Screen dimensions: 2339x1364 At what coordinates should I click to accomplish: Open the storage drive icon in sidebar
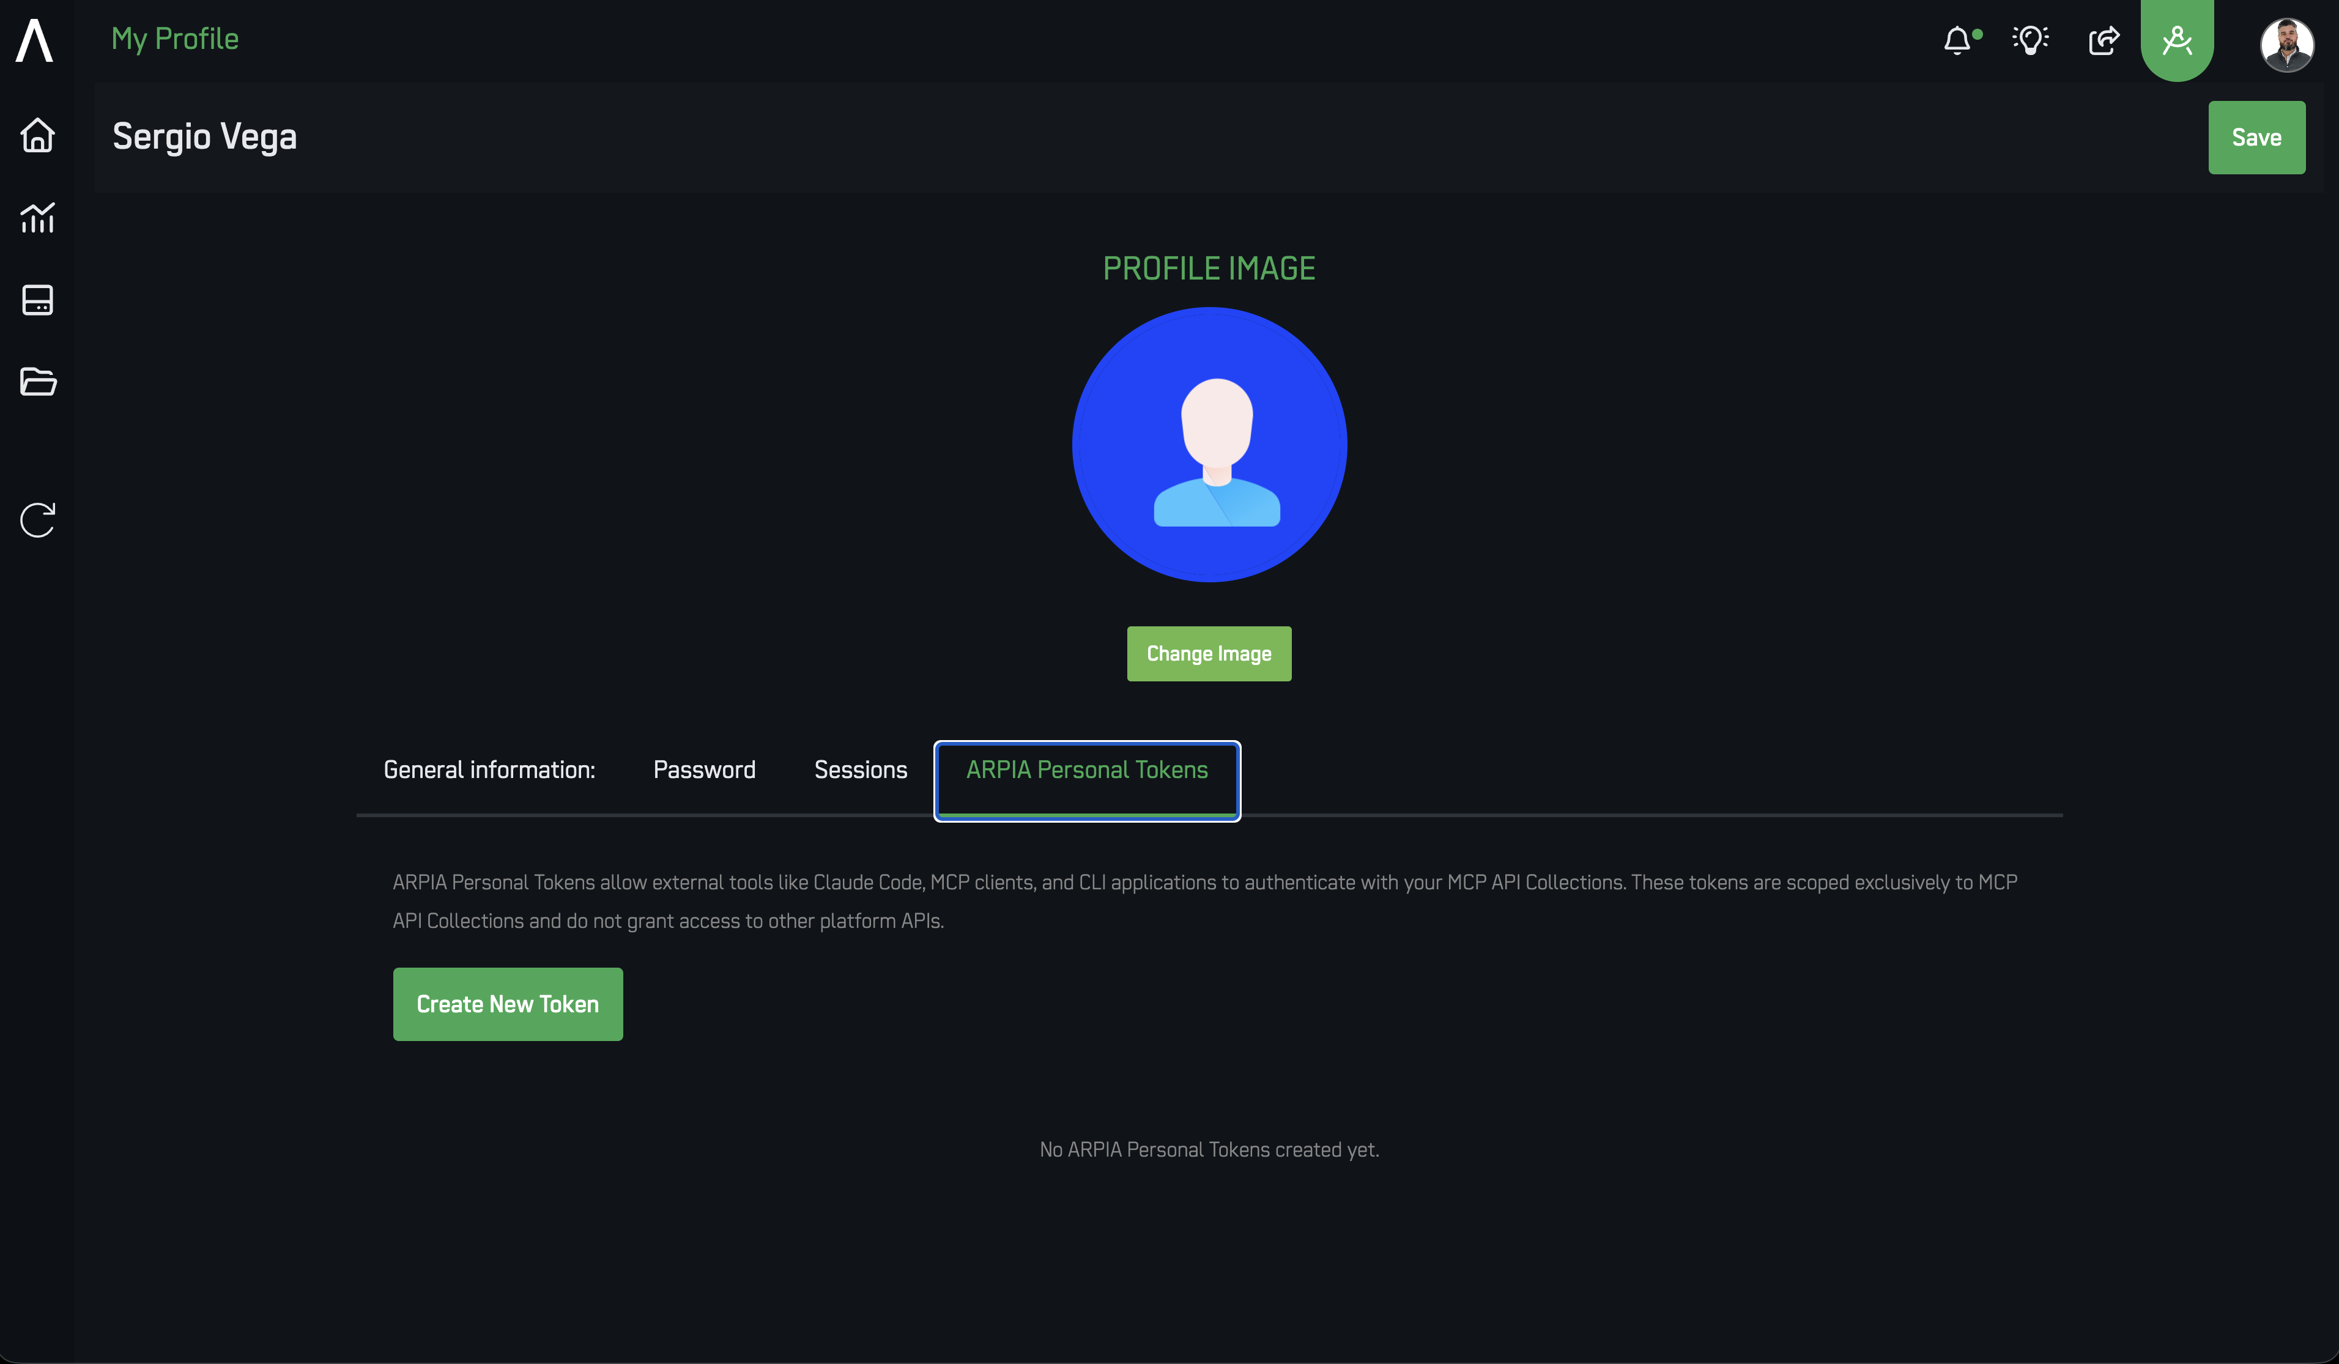(x=38, y=300)
